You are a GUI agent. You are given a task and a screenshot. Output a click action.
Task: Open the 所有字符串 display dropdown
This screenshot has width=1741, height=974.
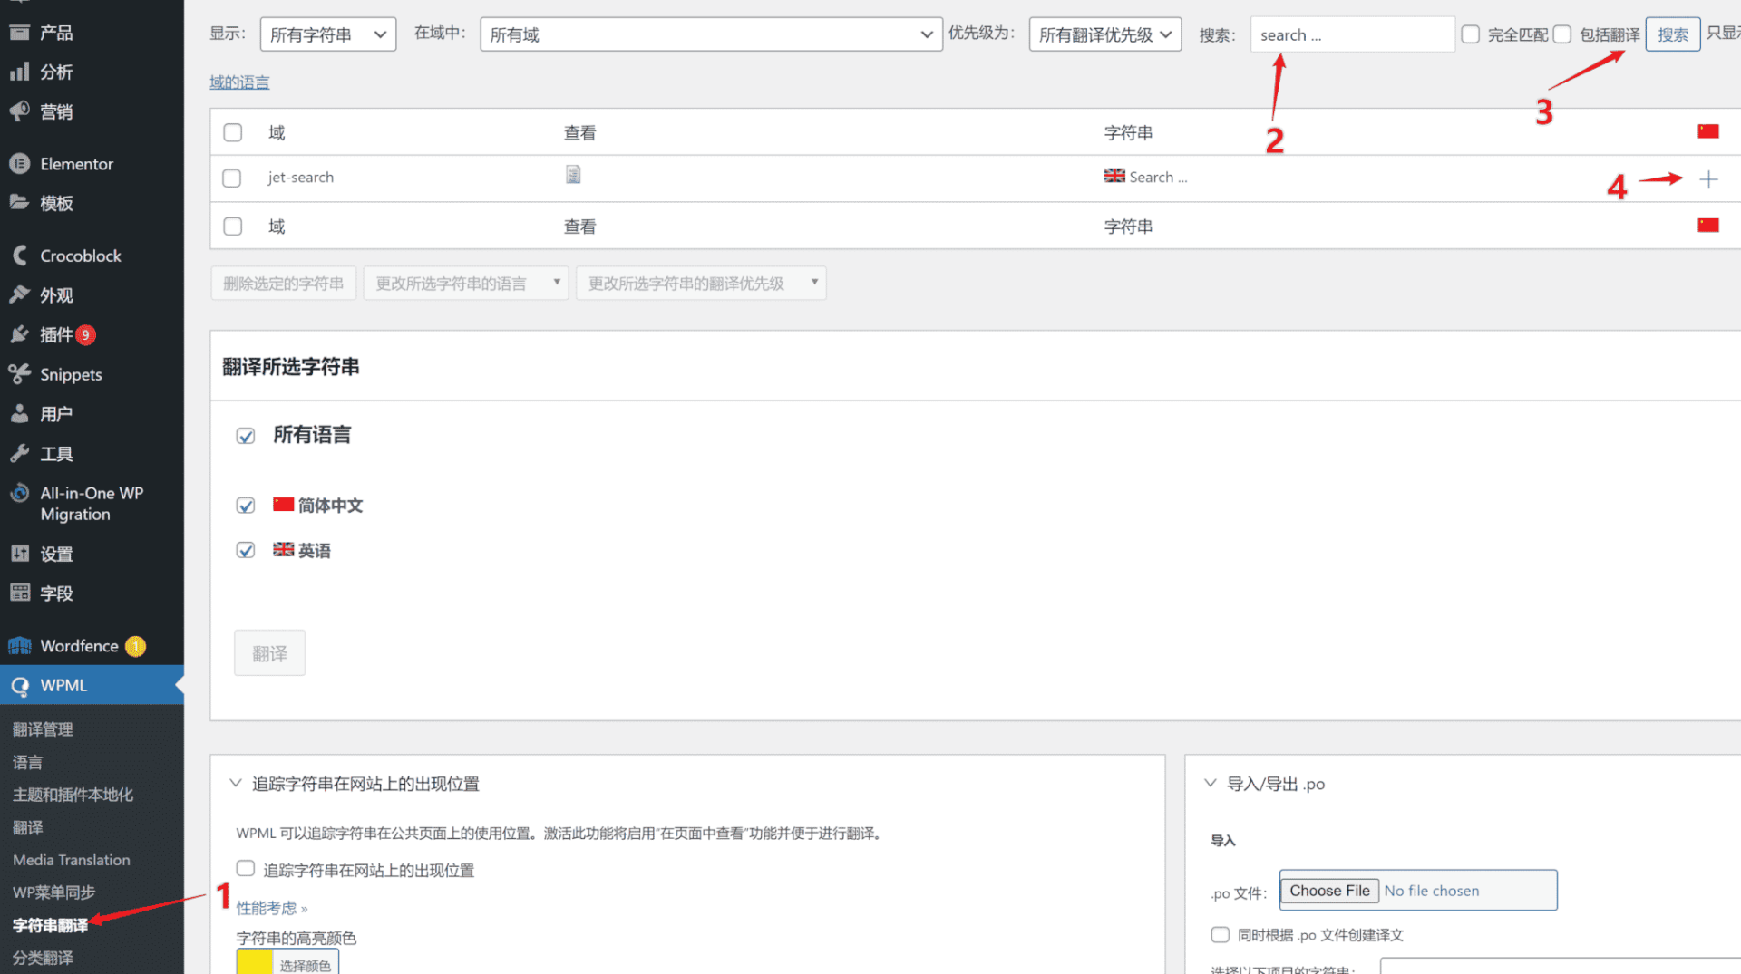tap(327, 34)
